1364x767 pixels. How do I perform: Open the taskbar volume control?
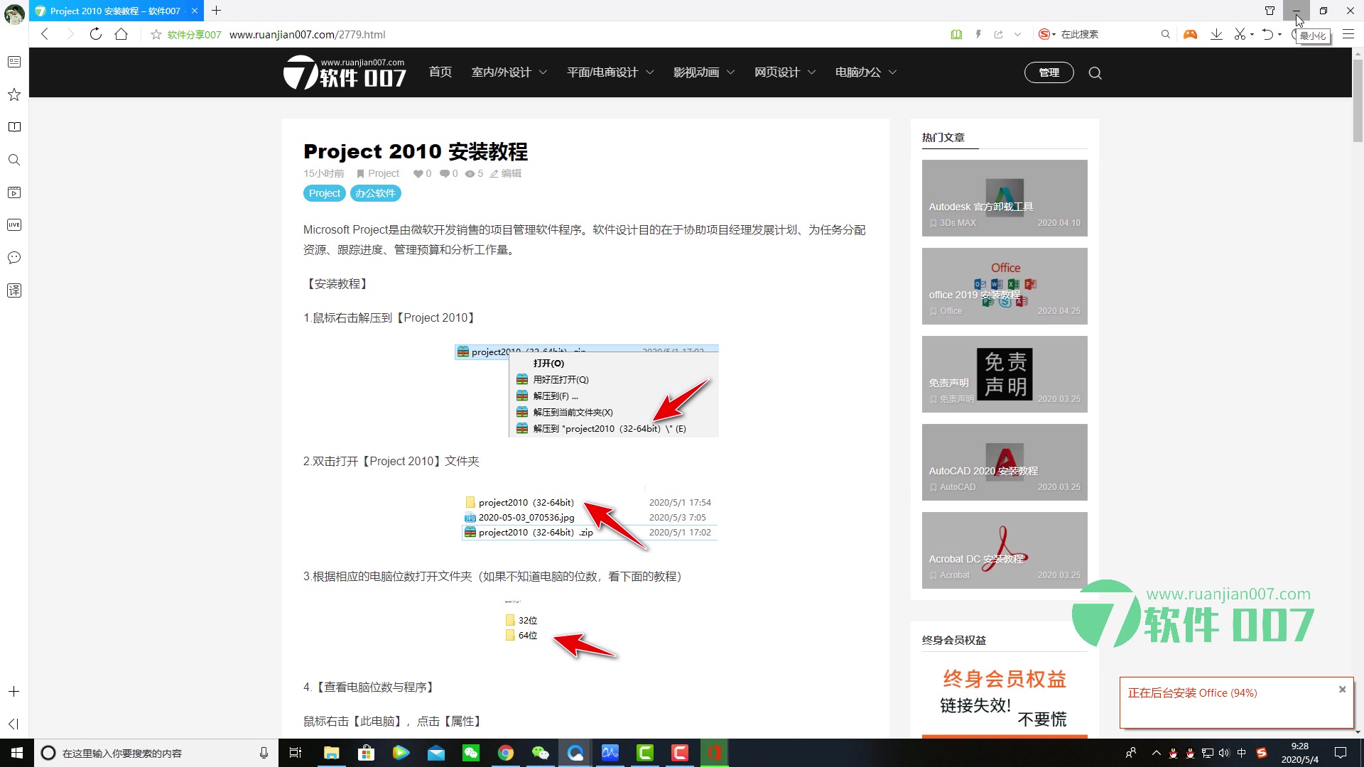[1223, 753]
